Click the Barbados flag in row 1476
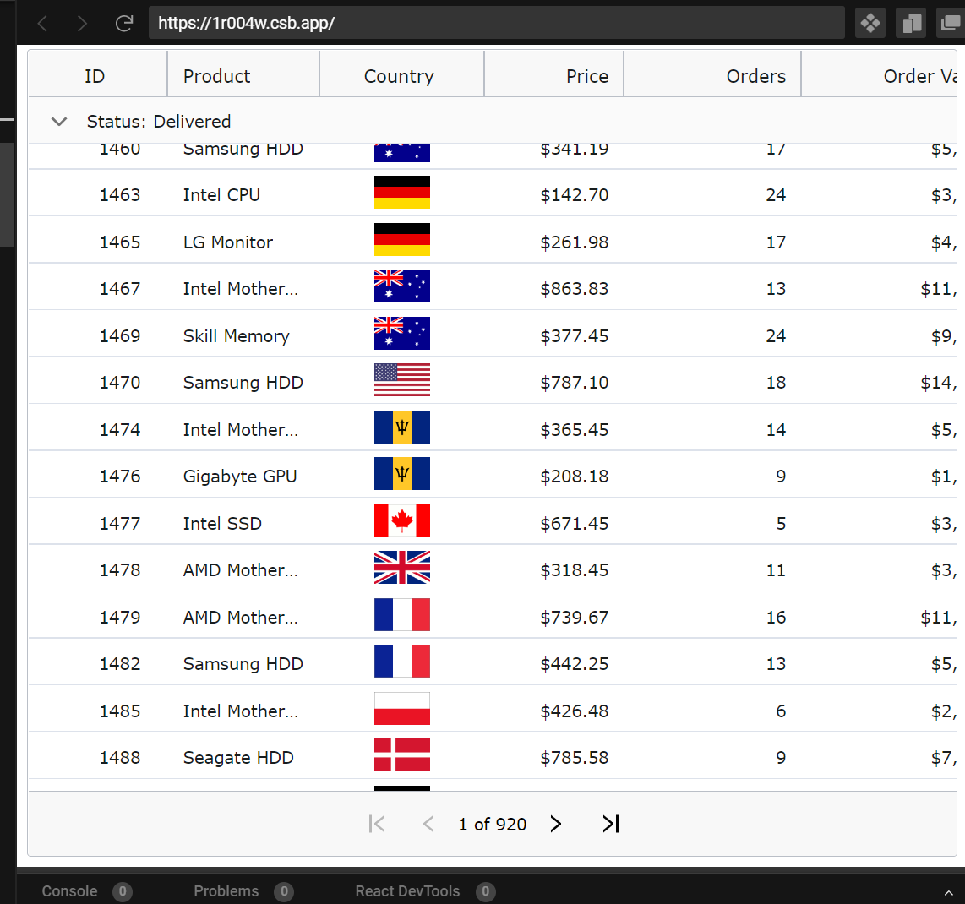 pyautogui.click(x=402, y=474)
